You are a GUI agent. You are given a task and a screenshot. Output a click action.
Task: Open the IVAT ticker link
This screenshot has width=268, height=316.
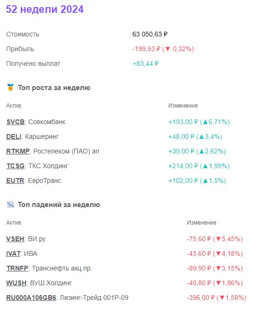(13, 253)
